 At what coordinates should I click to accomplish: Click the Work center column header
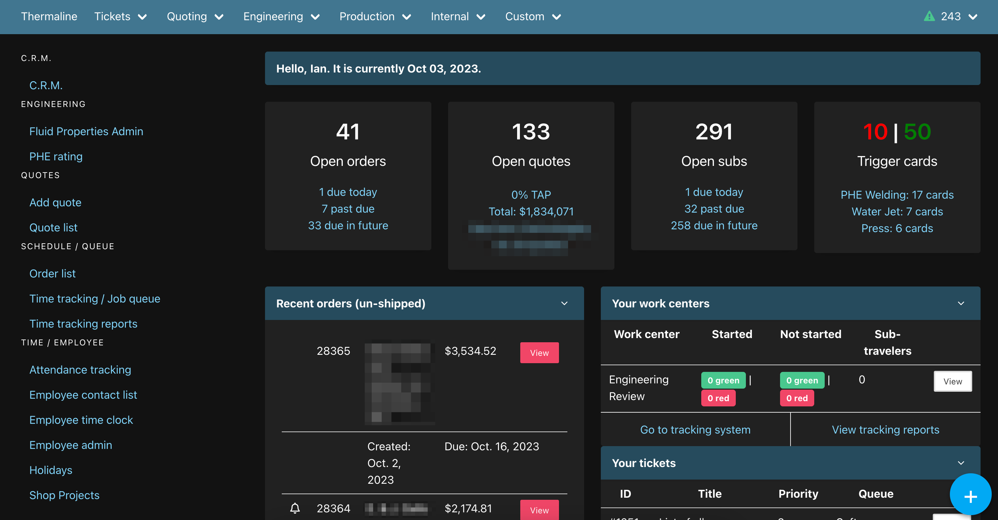646,334
